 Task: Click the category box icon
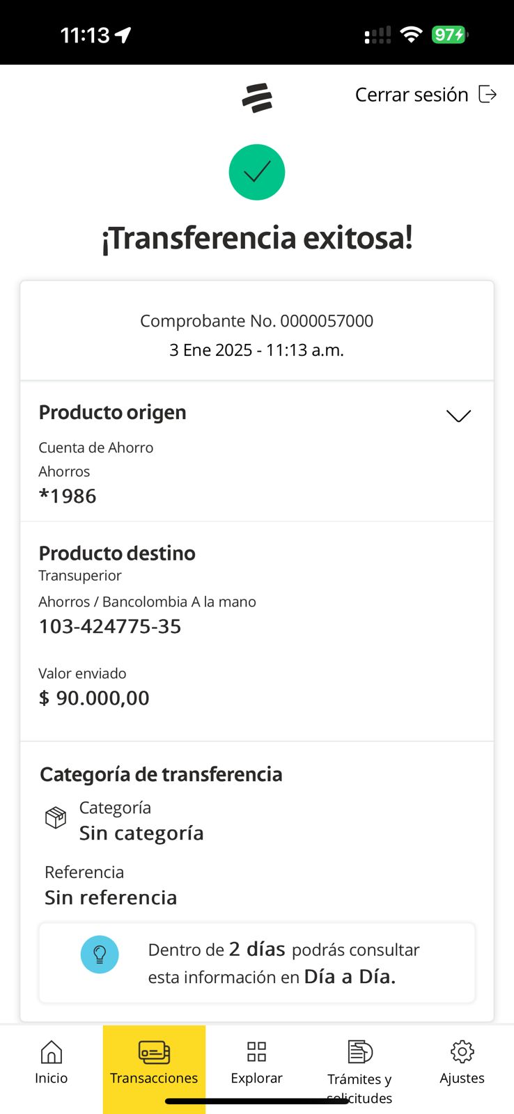(x=56, y=817)
